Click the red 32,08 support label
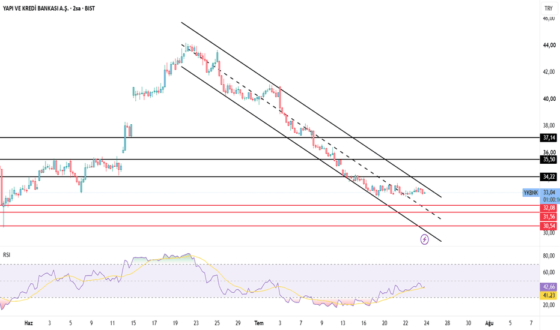 point(549,208)
